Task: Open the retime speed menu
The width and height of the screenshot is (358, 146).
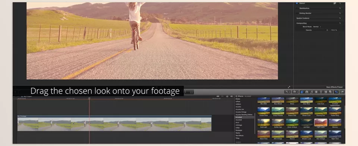Action: click(x=295, y=92)
